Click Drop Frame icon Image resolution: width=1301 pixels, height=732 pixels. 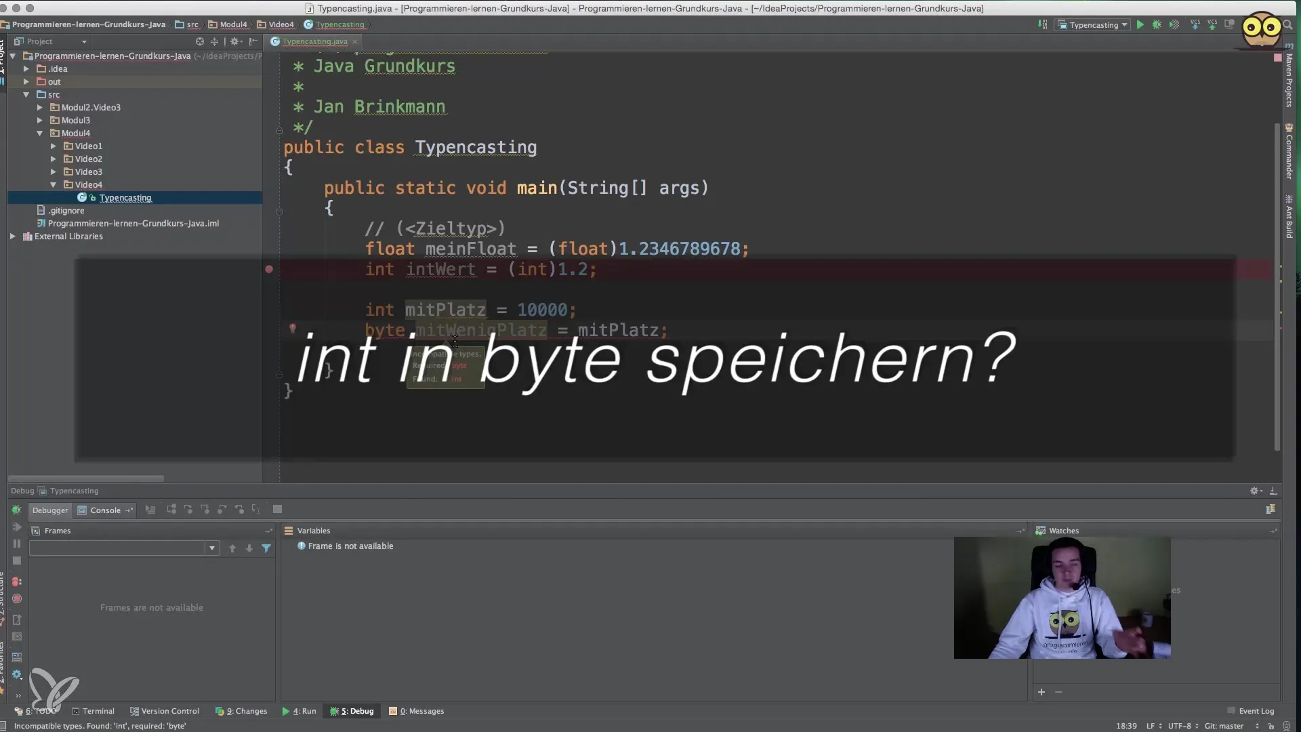(x=239, y=509)
